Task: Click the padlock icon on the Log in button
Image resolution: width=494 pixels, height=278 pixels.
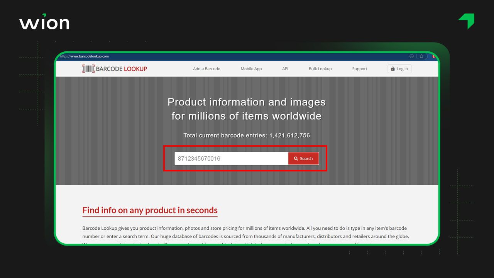Action: click(x=392, y=68)
